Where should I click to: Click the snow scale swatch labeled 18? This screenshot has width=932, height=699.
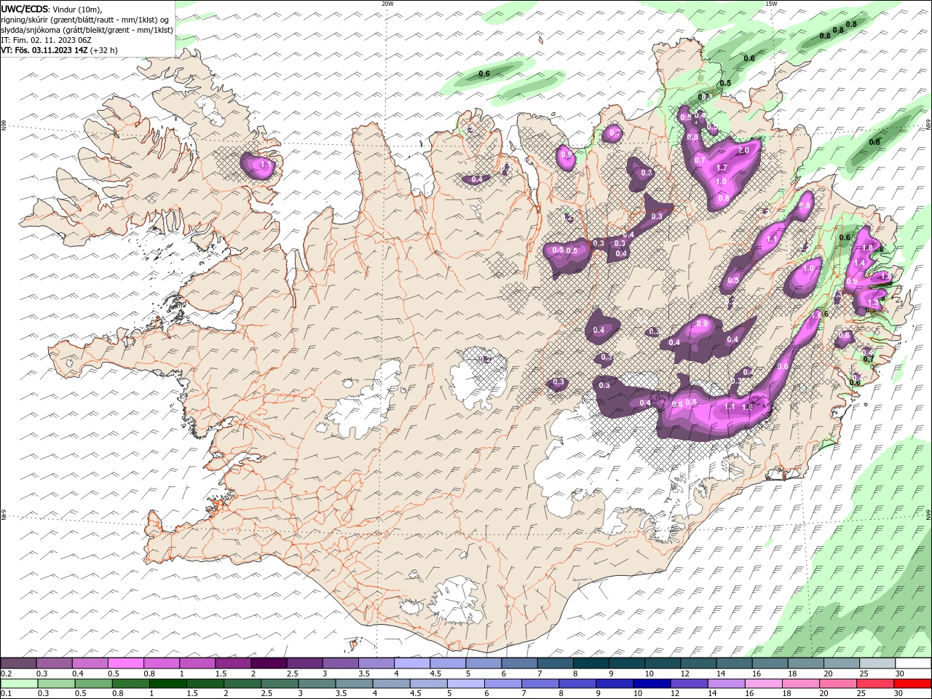pos(805,663)
